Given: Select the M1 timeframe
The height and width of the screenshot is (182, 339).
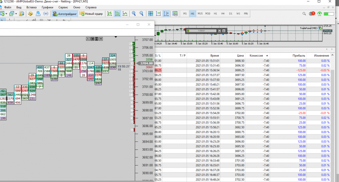Looking at the screenshot, I should point(185,14).
